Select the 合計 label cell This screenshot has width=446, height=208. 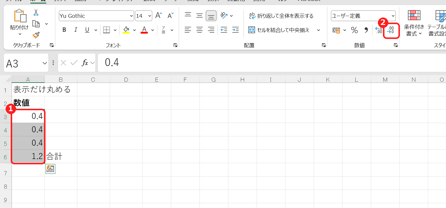point(61,156)
